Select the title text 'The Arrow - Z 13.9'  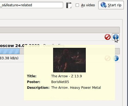tap(66, 76)
